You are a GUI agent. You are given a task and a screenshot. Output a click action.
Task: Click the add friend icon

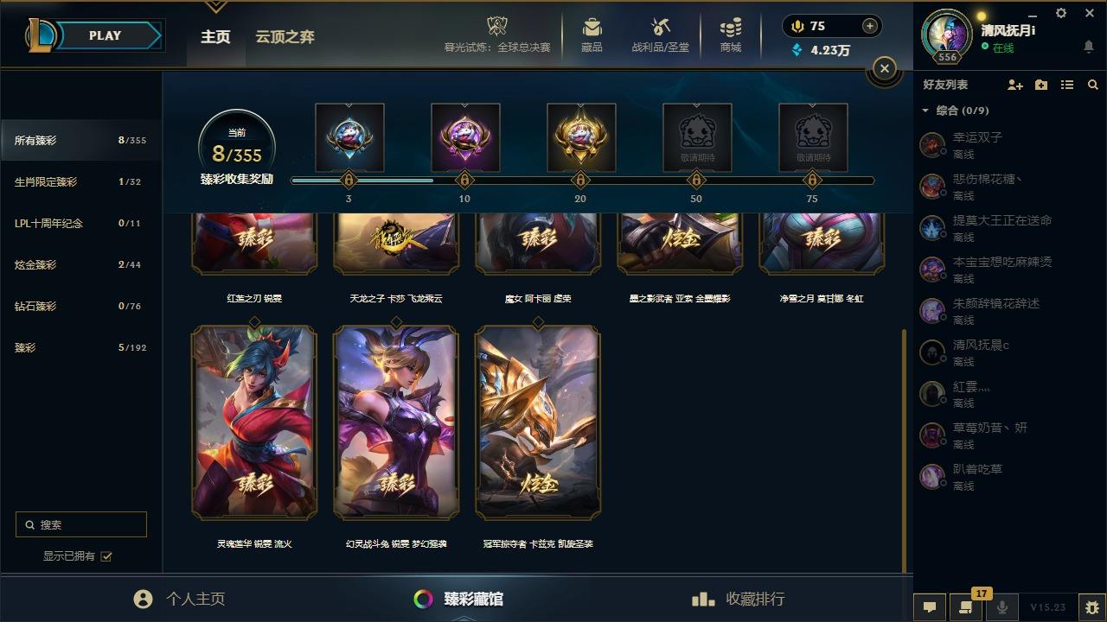pos(1015,85)
